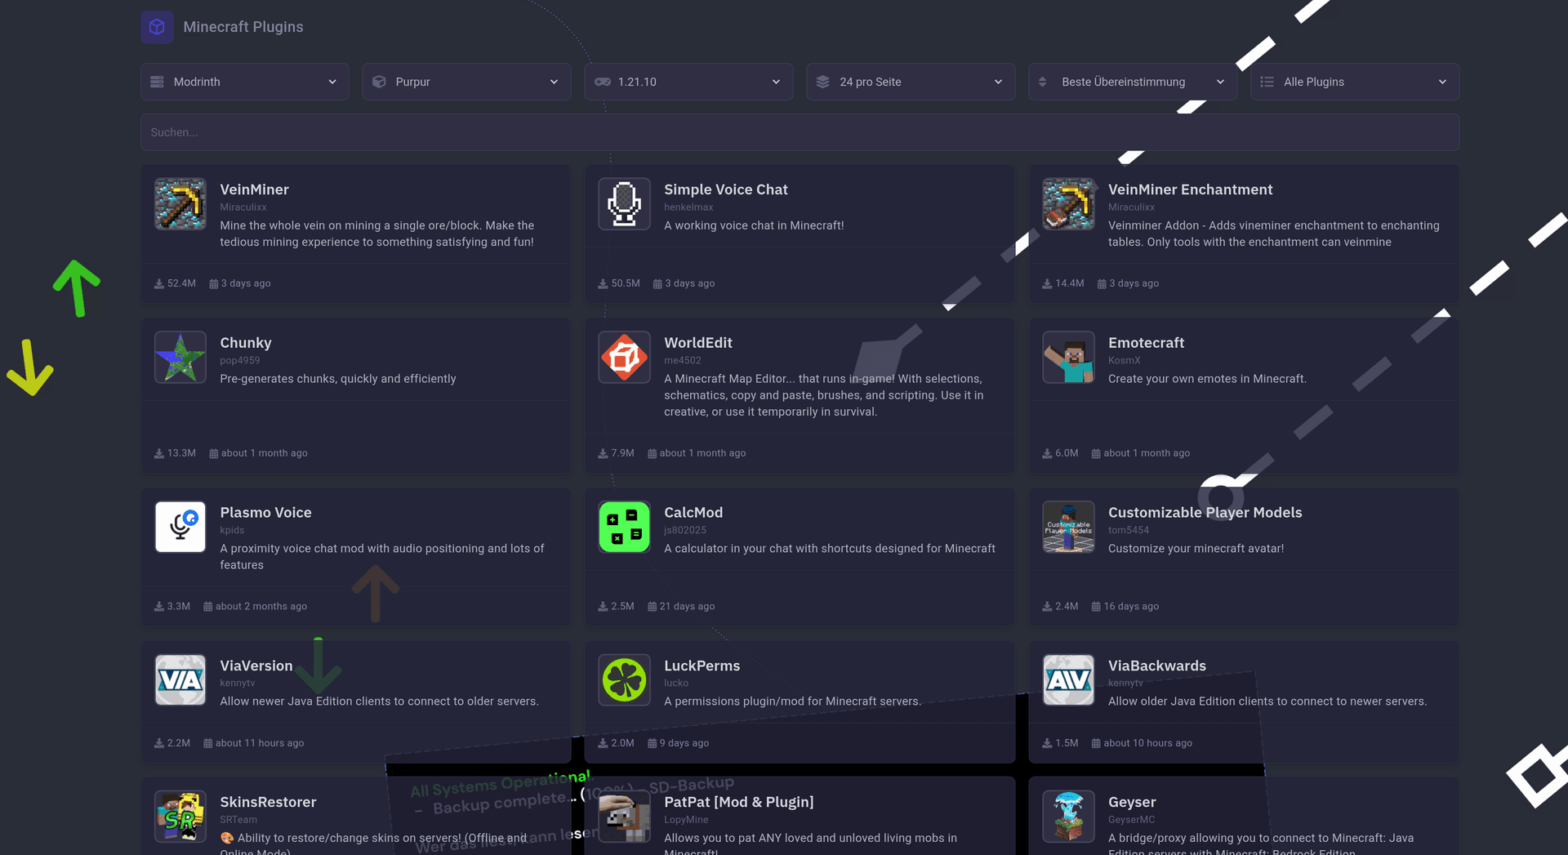
Task: Click the calendar icon beside 16 days ago
Action: coord(1096,607)
